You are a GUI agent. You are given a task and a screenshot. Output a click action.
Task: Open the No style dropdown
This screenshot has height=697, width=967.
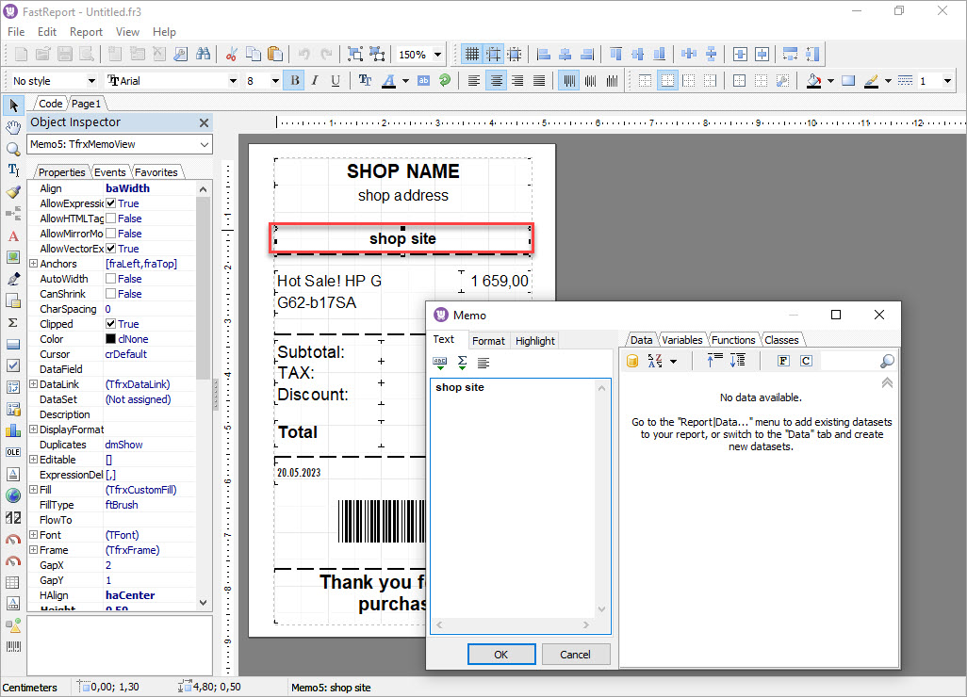91,81
